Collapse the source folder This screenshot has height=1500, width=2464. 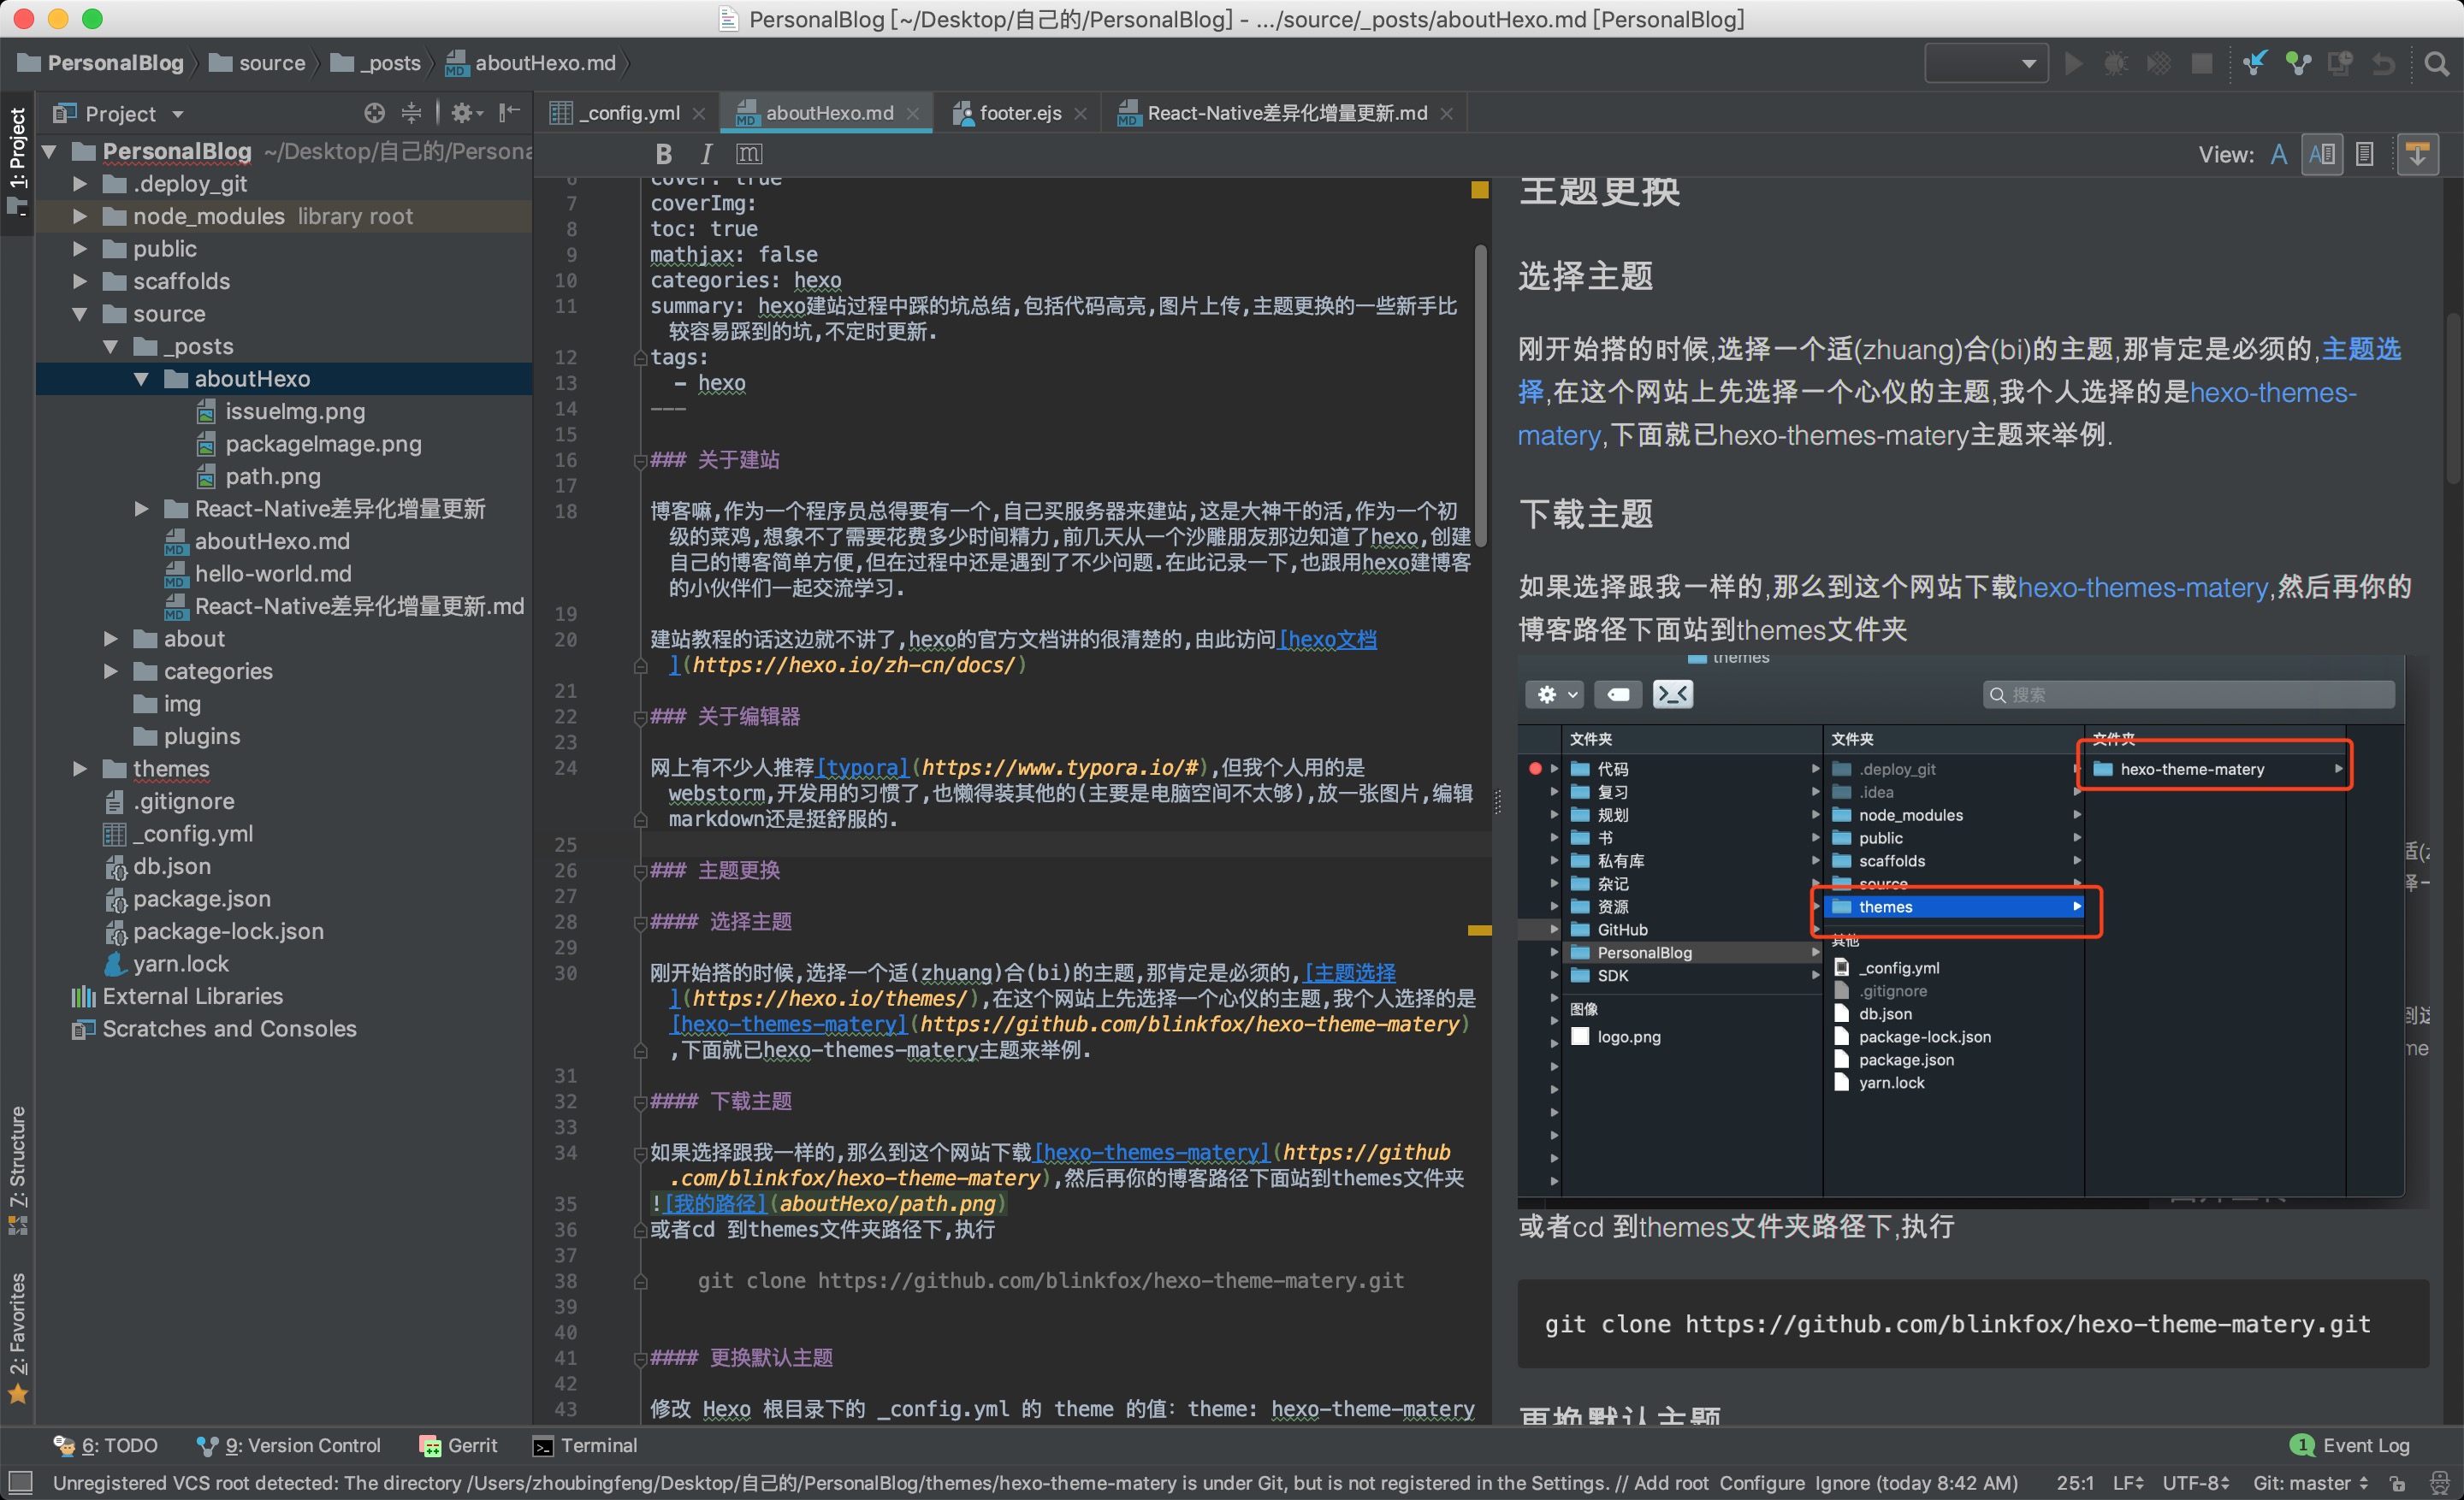point(80,314)
